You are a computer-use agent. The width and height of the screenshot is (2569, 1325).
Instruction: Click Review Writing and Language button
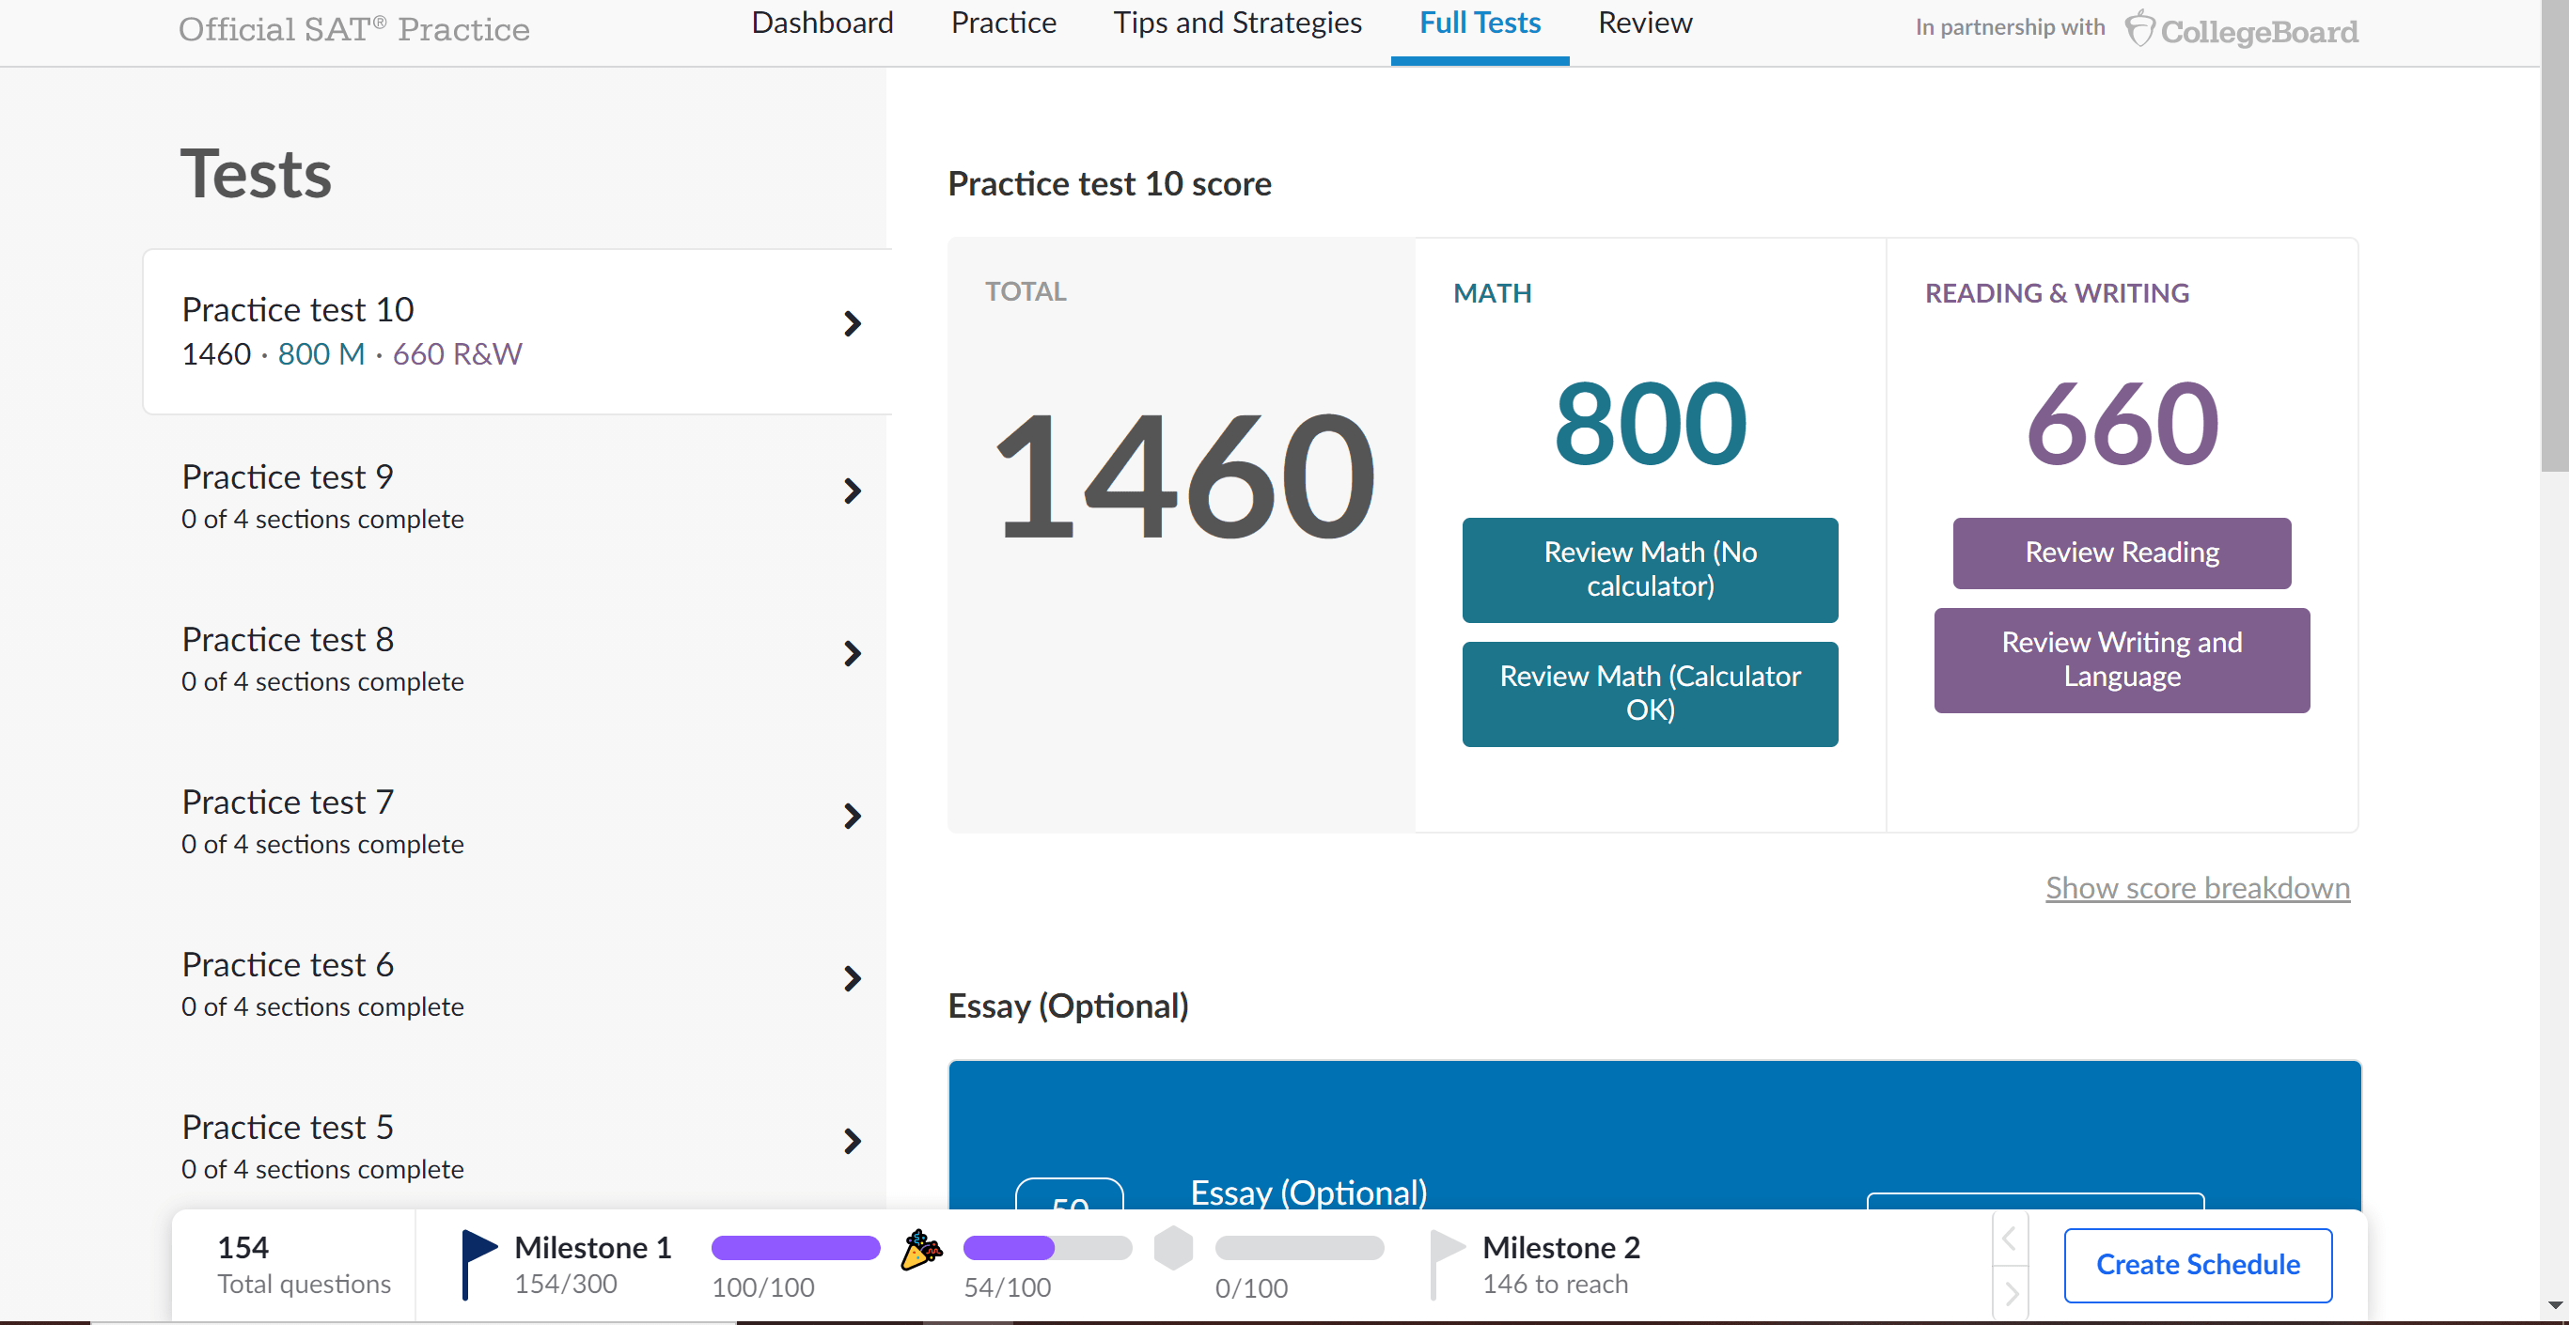coord(2122,660)
